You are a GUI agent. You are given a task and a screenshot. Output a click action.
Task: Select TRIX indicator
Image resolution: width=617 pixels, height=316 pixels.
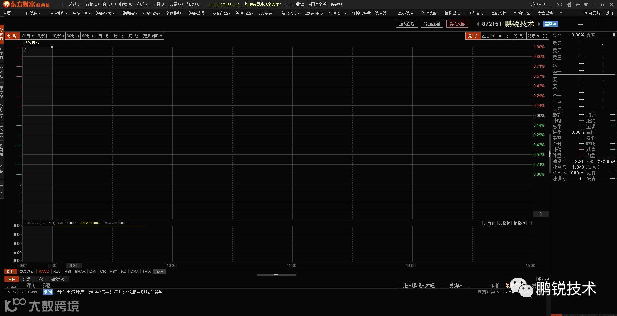(147, 272)
